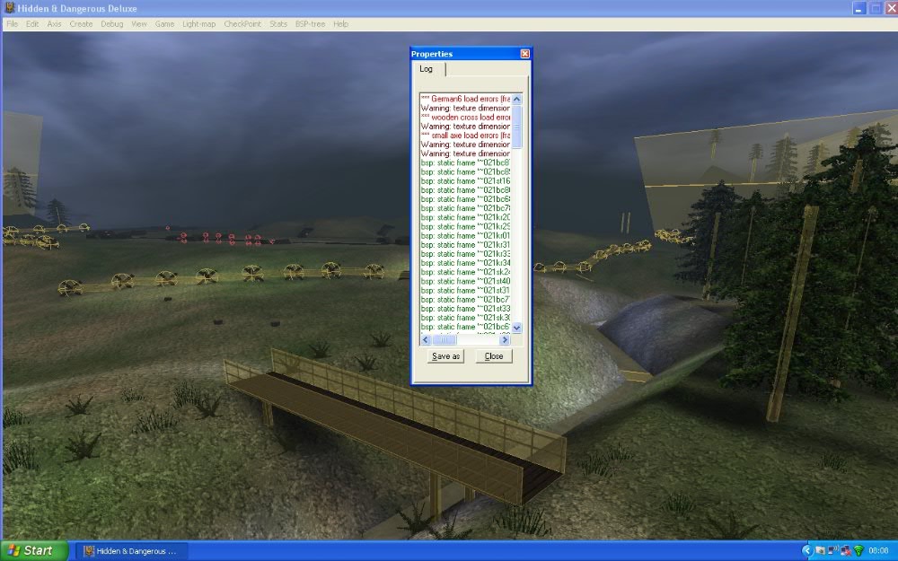Screen dimensions: 898x561
Task: Select the small axe load errors line
Action: point(465,136)
